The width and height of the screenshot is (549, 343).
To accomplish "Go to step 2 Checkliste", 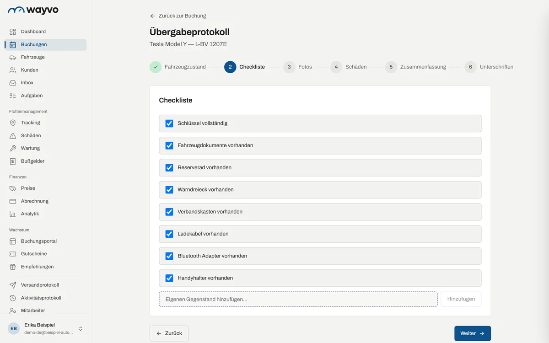I will pos(245,67).
